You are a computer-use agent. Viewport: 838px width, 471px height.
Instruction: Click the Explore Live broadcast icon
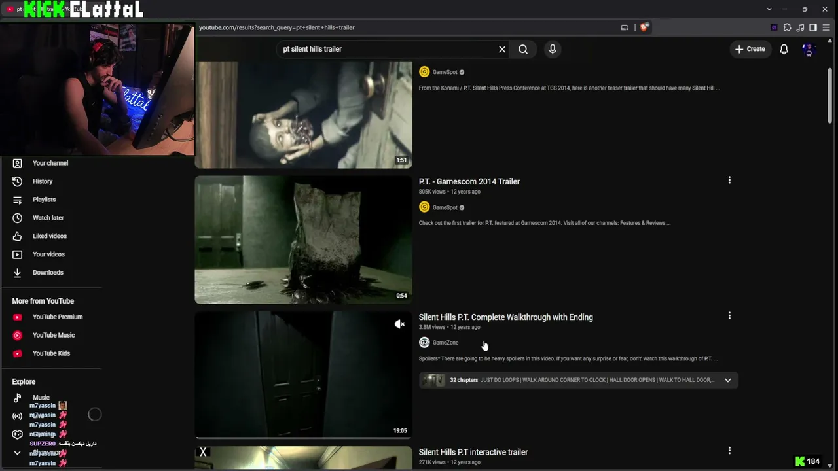coord(18,416)
